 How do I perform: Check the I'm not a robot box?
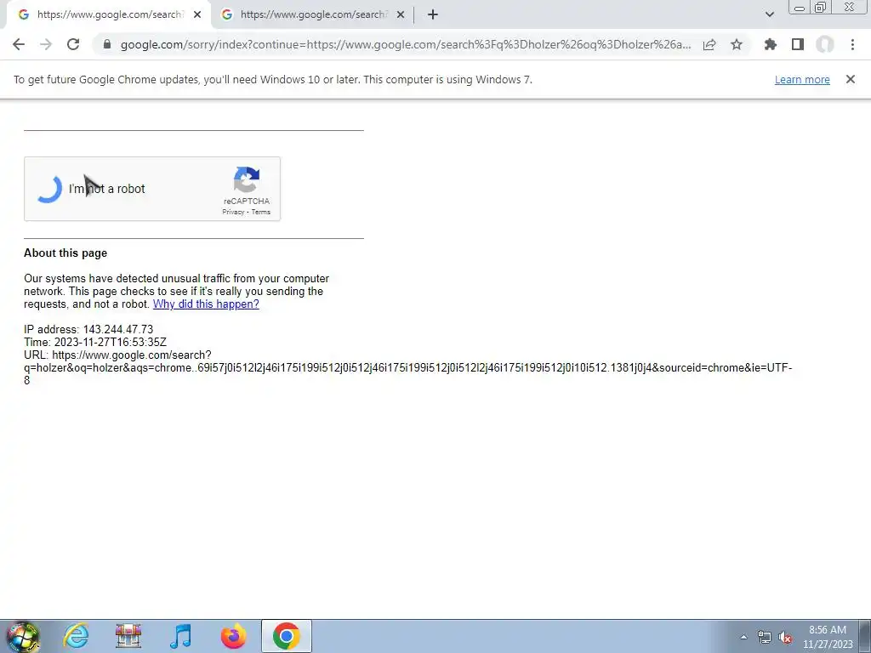pos(49,189)
